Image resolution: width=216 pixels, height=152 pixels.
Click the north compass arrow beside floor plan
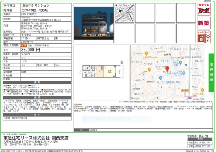pos(122,62)
